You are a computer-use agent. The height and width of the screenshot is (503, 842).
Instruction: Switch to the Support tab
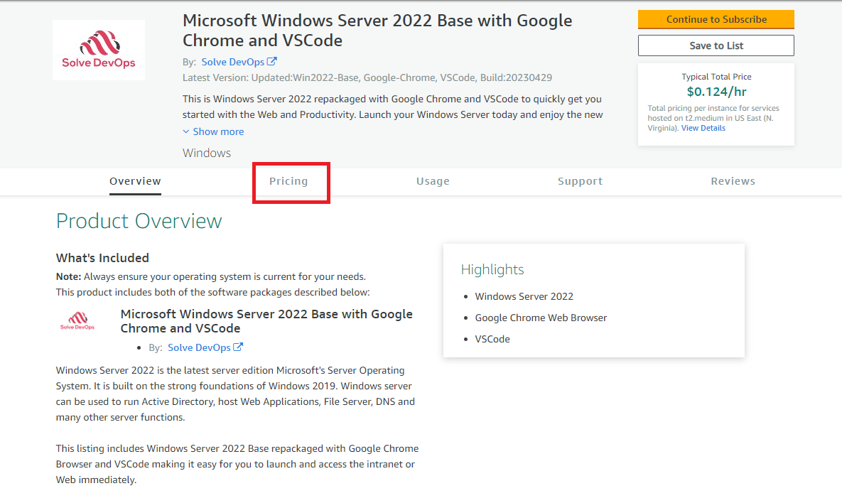pos(580,181)
